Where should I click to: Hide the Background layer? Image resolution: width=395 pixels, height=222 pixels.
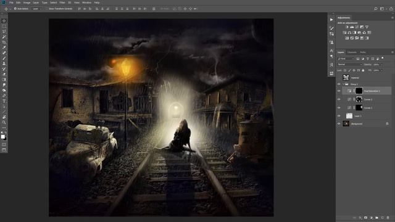click(339, 124)
